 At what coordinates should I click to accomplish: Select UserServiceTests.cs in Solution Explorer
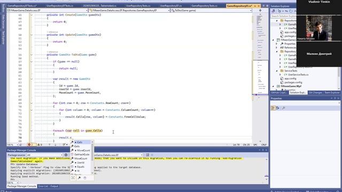point(298,75)
